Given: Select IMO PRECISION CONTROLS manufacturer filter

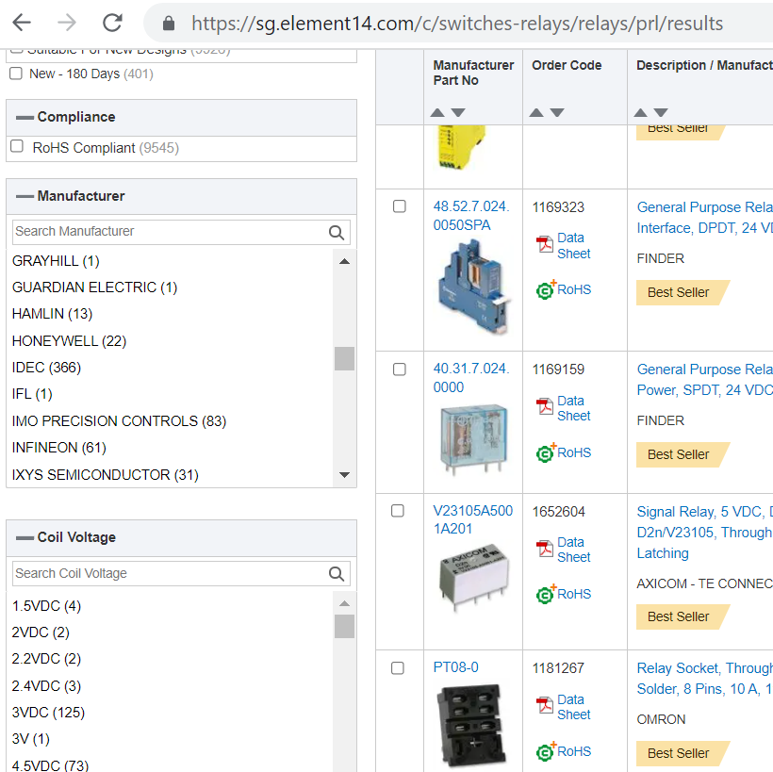Looking at the screenshot, I should point(120,421).
